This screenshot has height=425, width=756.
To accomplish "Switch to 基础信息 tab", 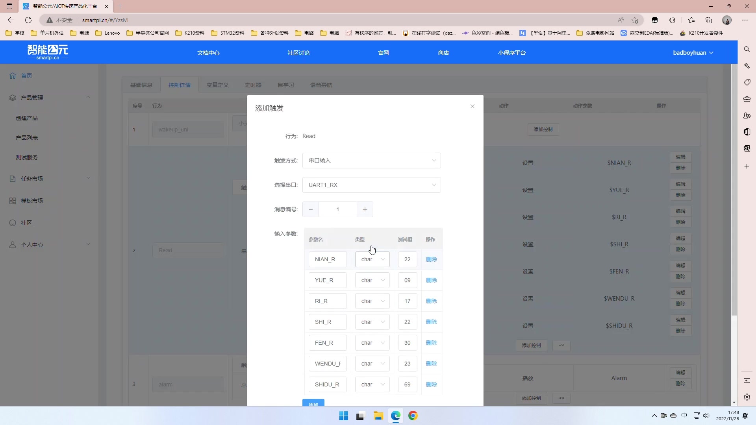I will point(141,85).
